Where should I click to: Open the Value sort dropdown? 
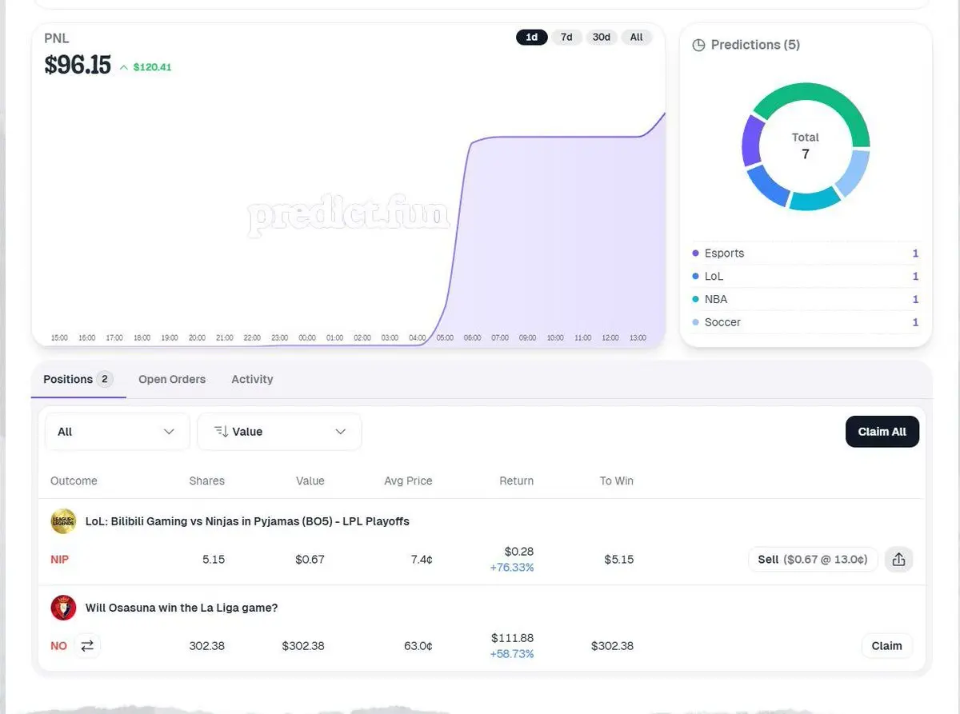[279, 432]
